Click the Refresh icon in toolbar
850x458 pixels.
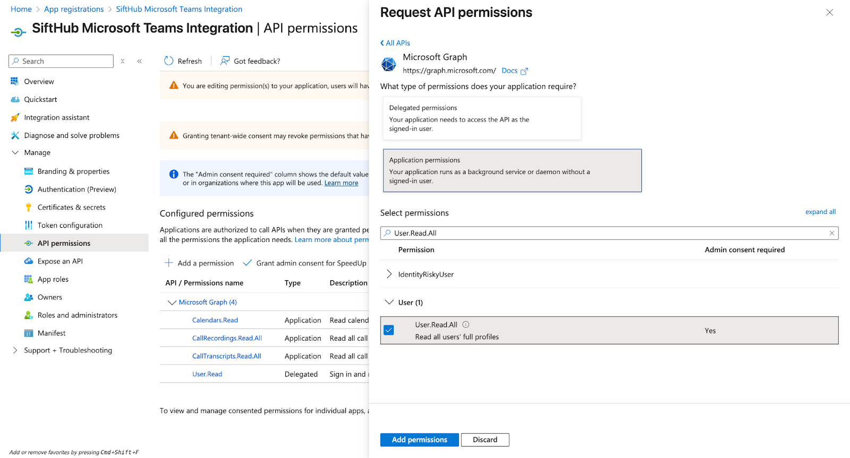(169, 61)
